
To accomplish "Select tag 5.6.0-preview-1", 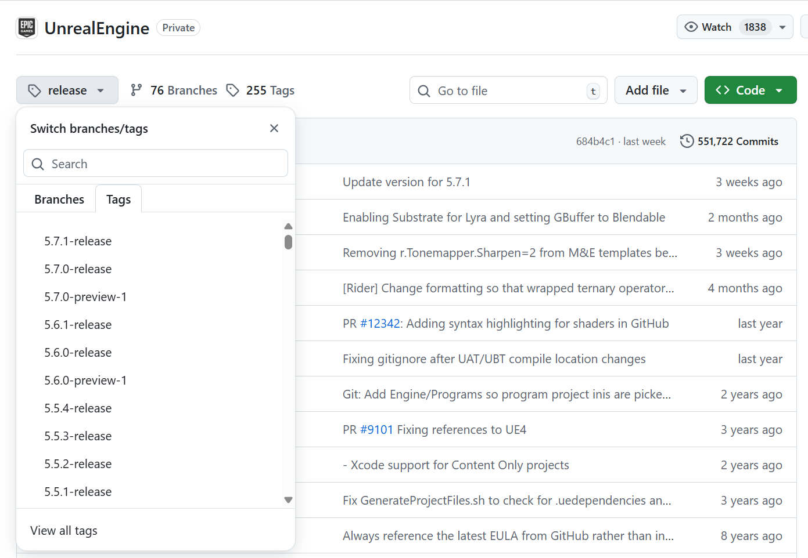I will [x=85, y=381].
